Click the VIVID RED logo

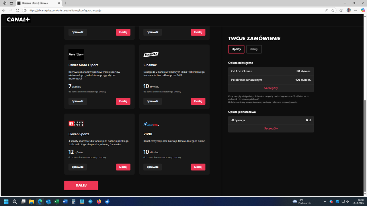[151, 124]
